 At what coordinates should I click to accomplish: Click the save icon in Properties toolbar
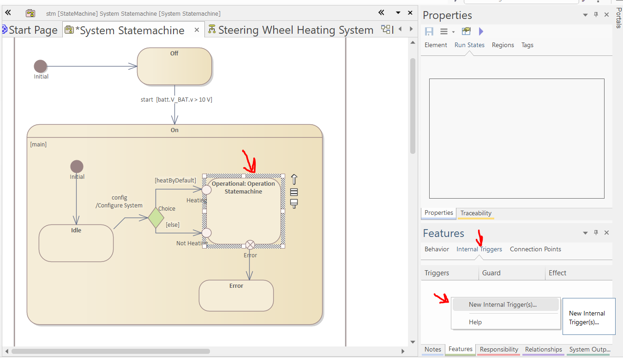(x=429, y=31)
